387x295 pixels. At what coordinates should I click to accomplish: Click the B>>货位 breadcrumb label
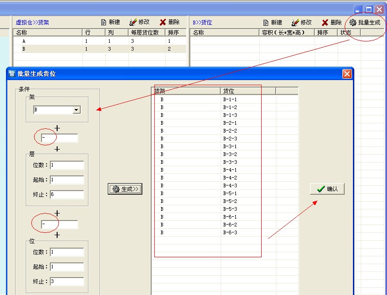tap(202, 23)
